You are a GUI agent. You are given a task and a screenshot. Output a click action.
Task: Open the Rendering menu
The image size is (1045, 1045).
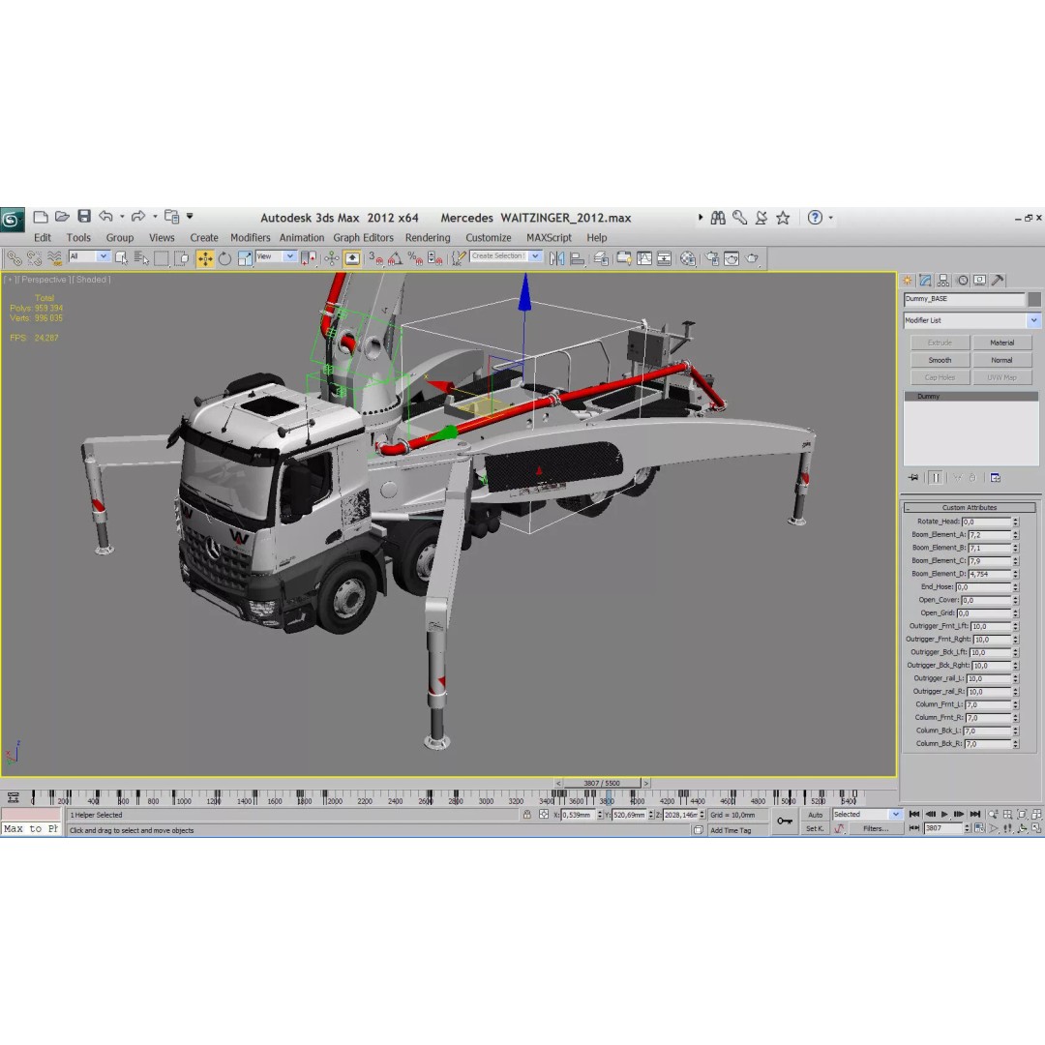tap(428, 237)
